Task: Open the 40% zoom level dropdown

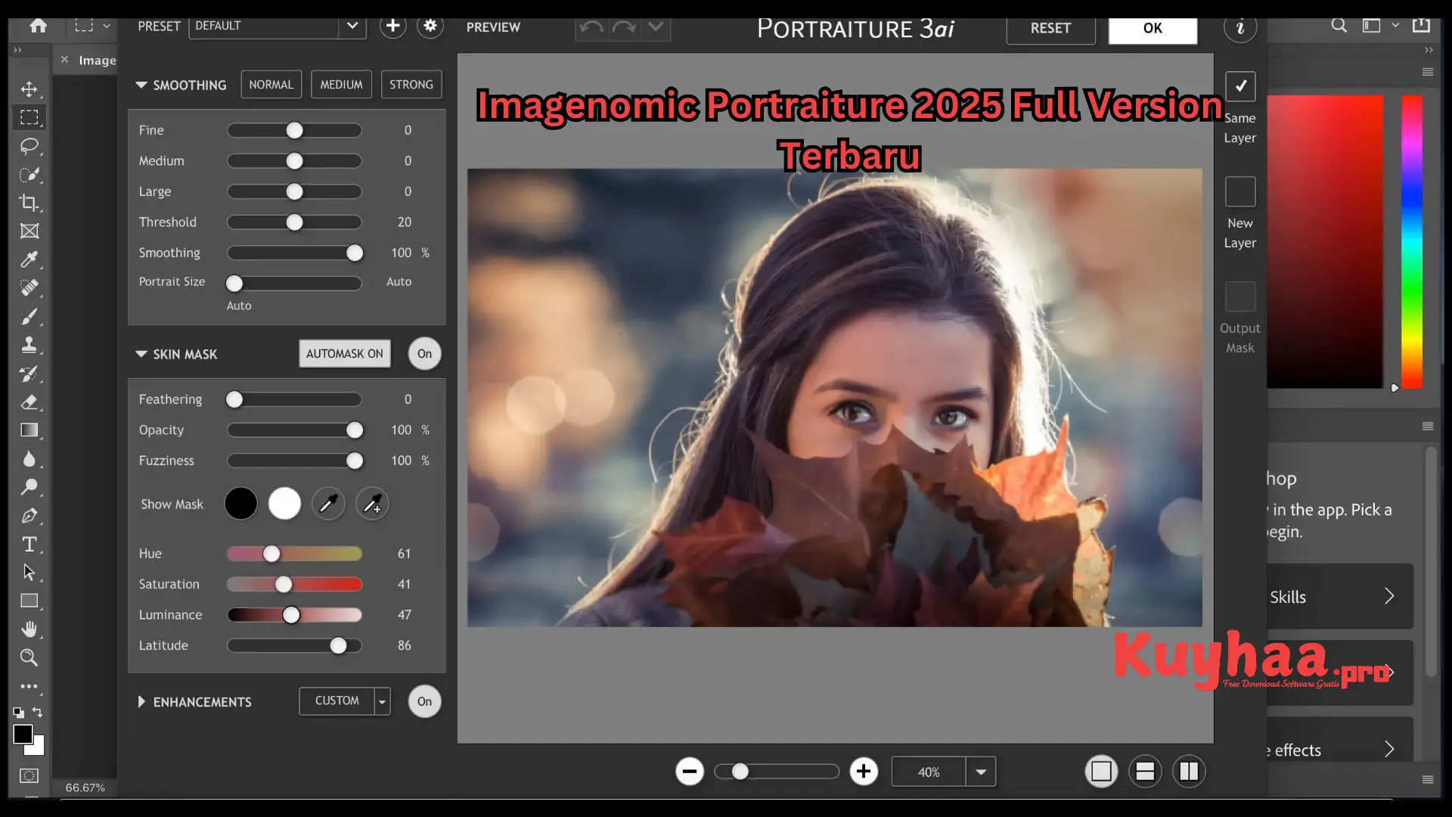Action: tap(981, 772)
